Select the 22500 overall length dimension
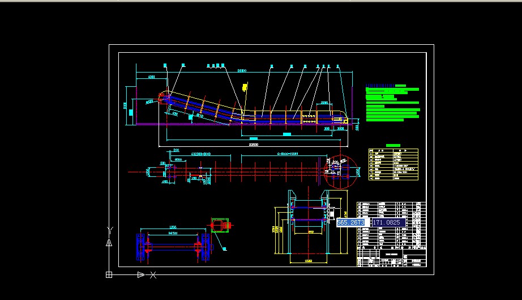The image size is (522, 300). (x=252, y=144)
